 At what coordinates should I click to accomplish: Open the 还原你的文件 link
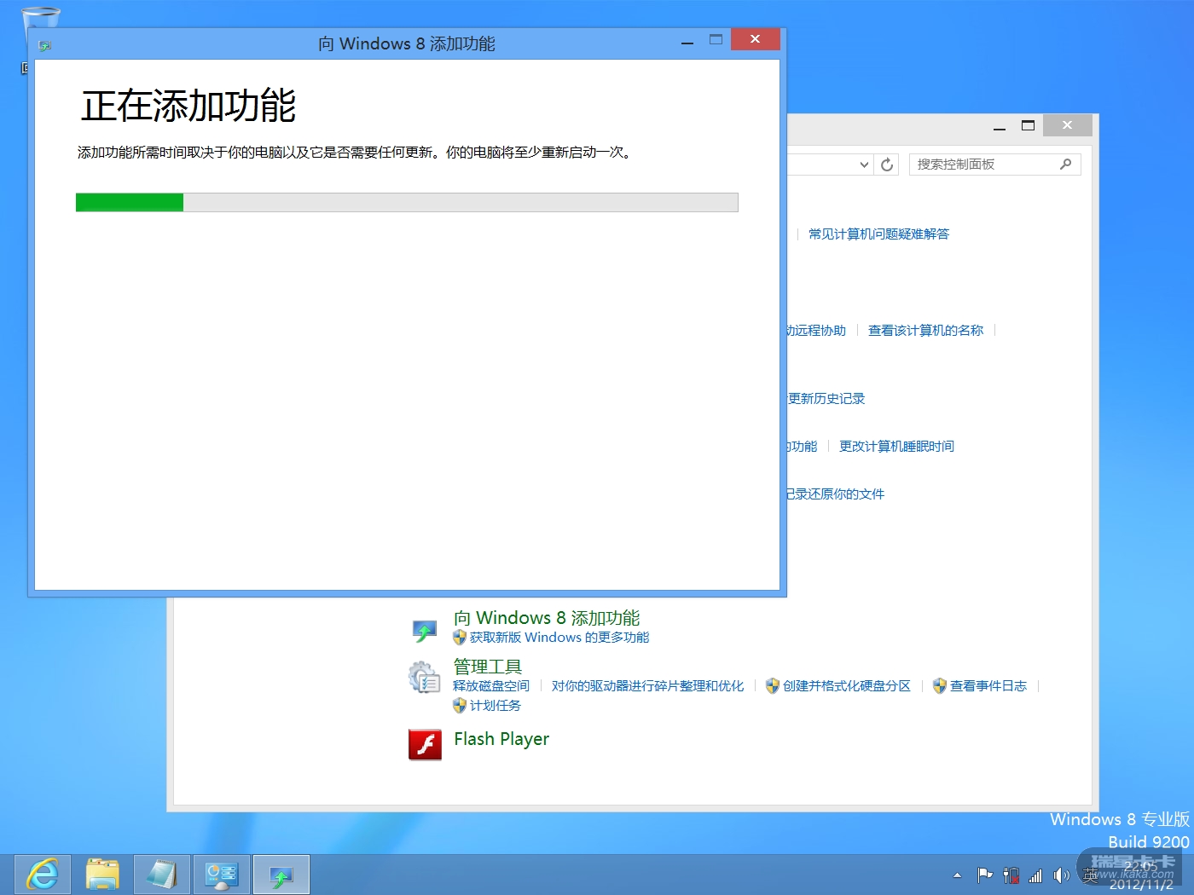[x=836, y=494]
